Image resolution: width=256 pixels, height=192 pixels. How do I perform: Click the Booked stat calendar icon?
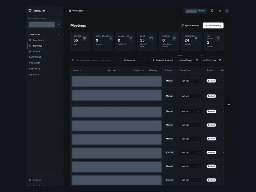coord(84,38)
